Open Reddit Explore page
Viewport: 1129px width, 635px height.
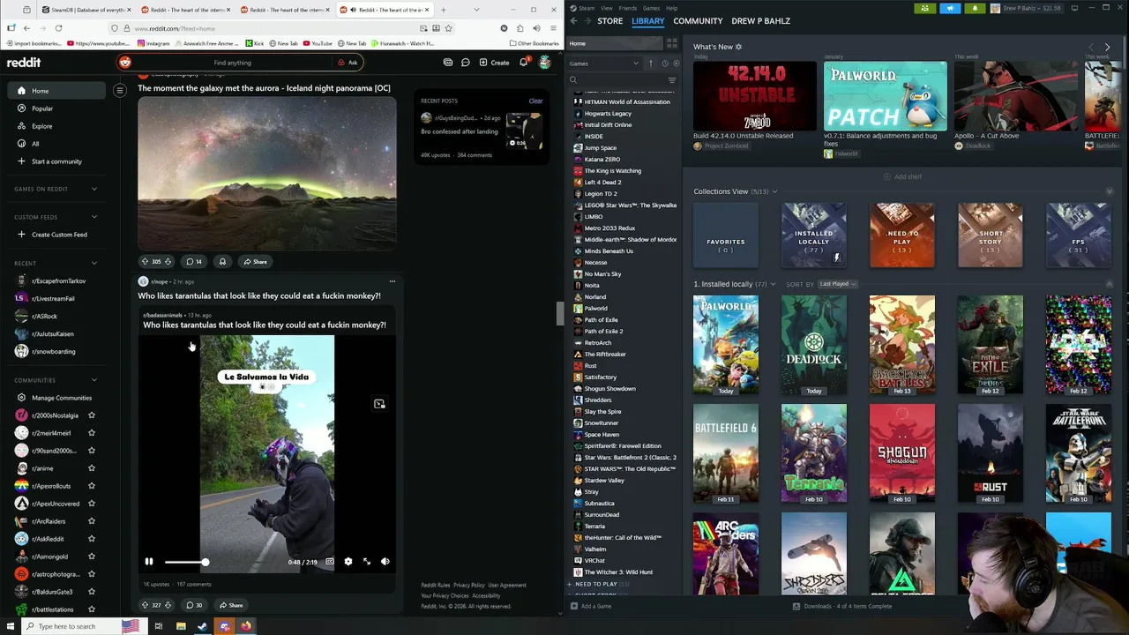click(42, 126)
